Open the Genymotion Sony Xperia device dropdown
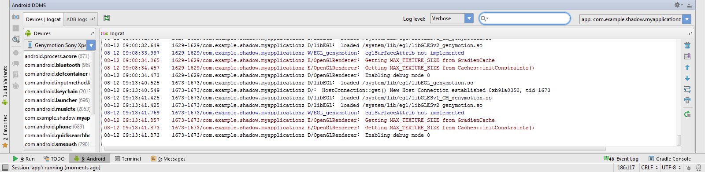The width and height of the screenshot is (705, 172). pos(59,45)
